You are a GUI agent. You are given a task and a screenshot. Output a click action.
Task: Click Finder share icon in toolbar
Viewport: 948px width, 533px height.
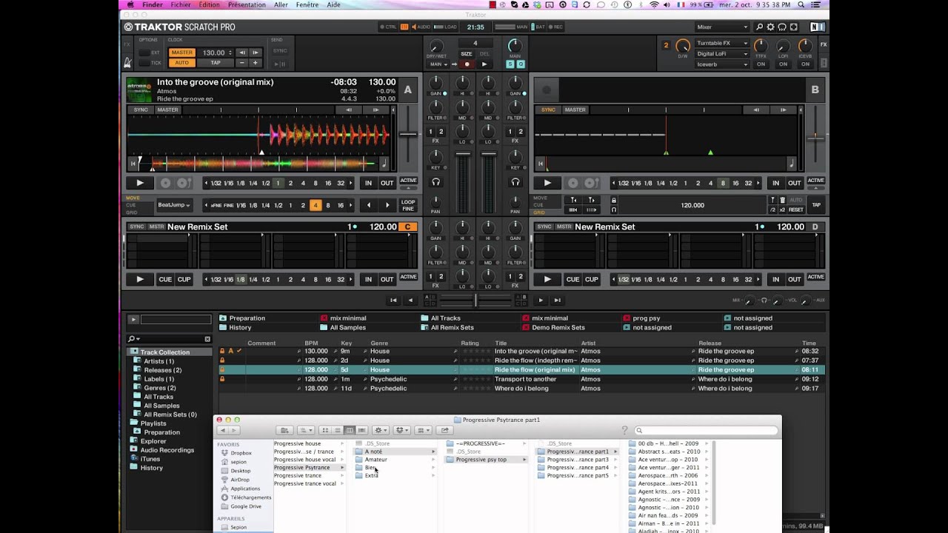pos(444,430)
